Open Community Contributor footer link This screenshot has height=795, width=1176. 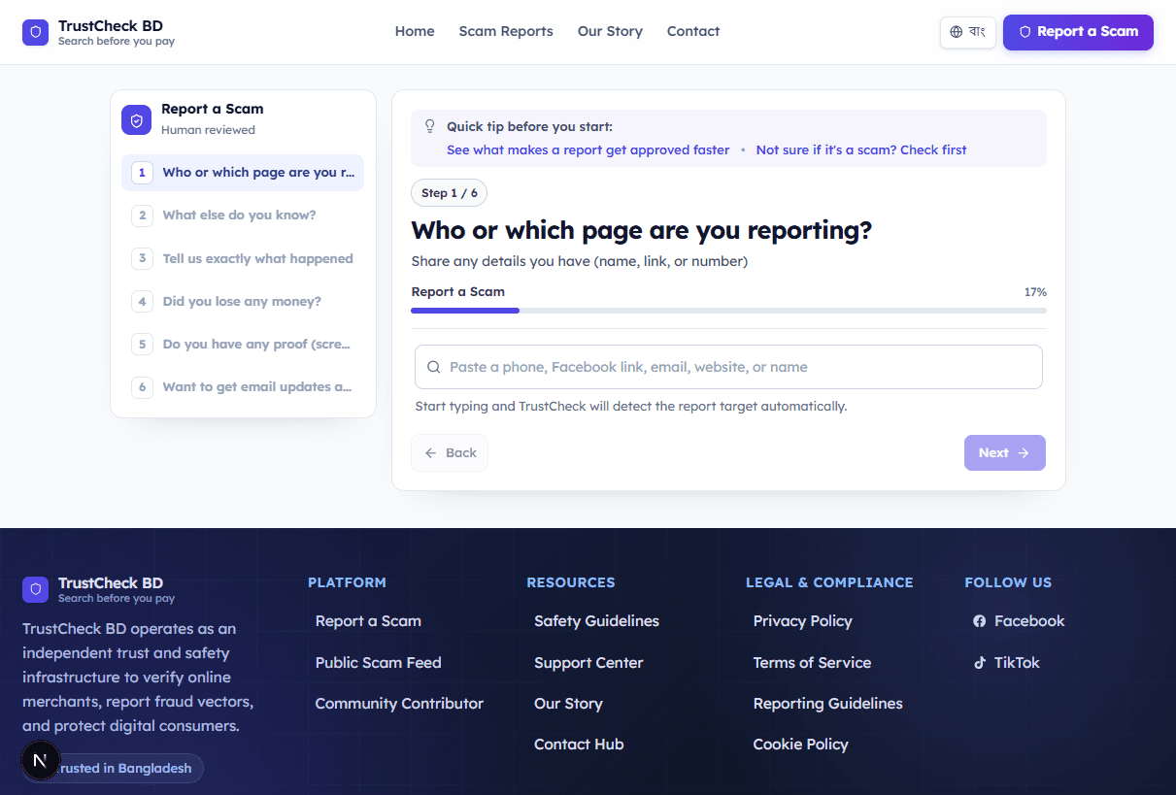pyautogui.click(x=399, y=704)
